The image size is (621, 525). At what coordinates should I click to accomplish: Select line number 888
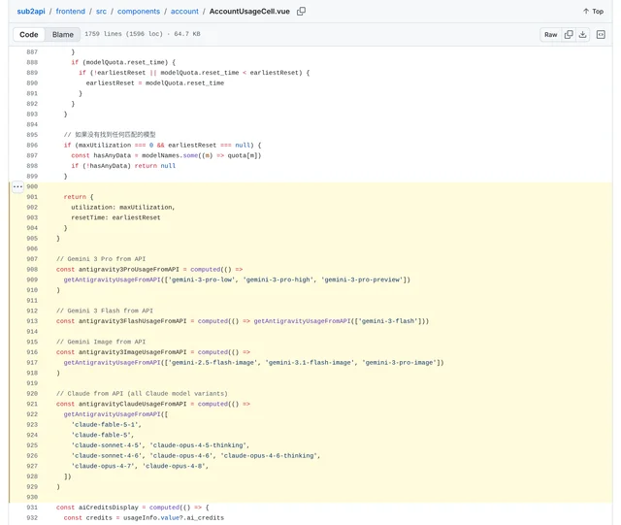click(32, 62)
